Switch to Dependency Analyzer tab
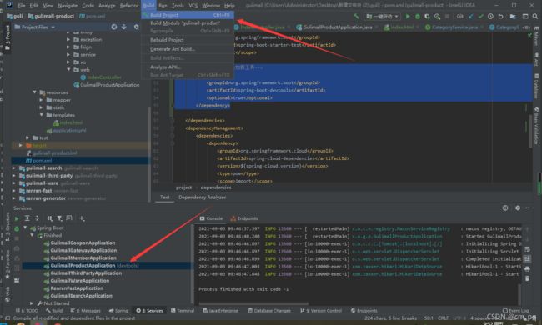 coord(203,197)
